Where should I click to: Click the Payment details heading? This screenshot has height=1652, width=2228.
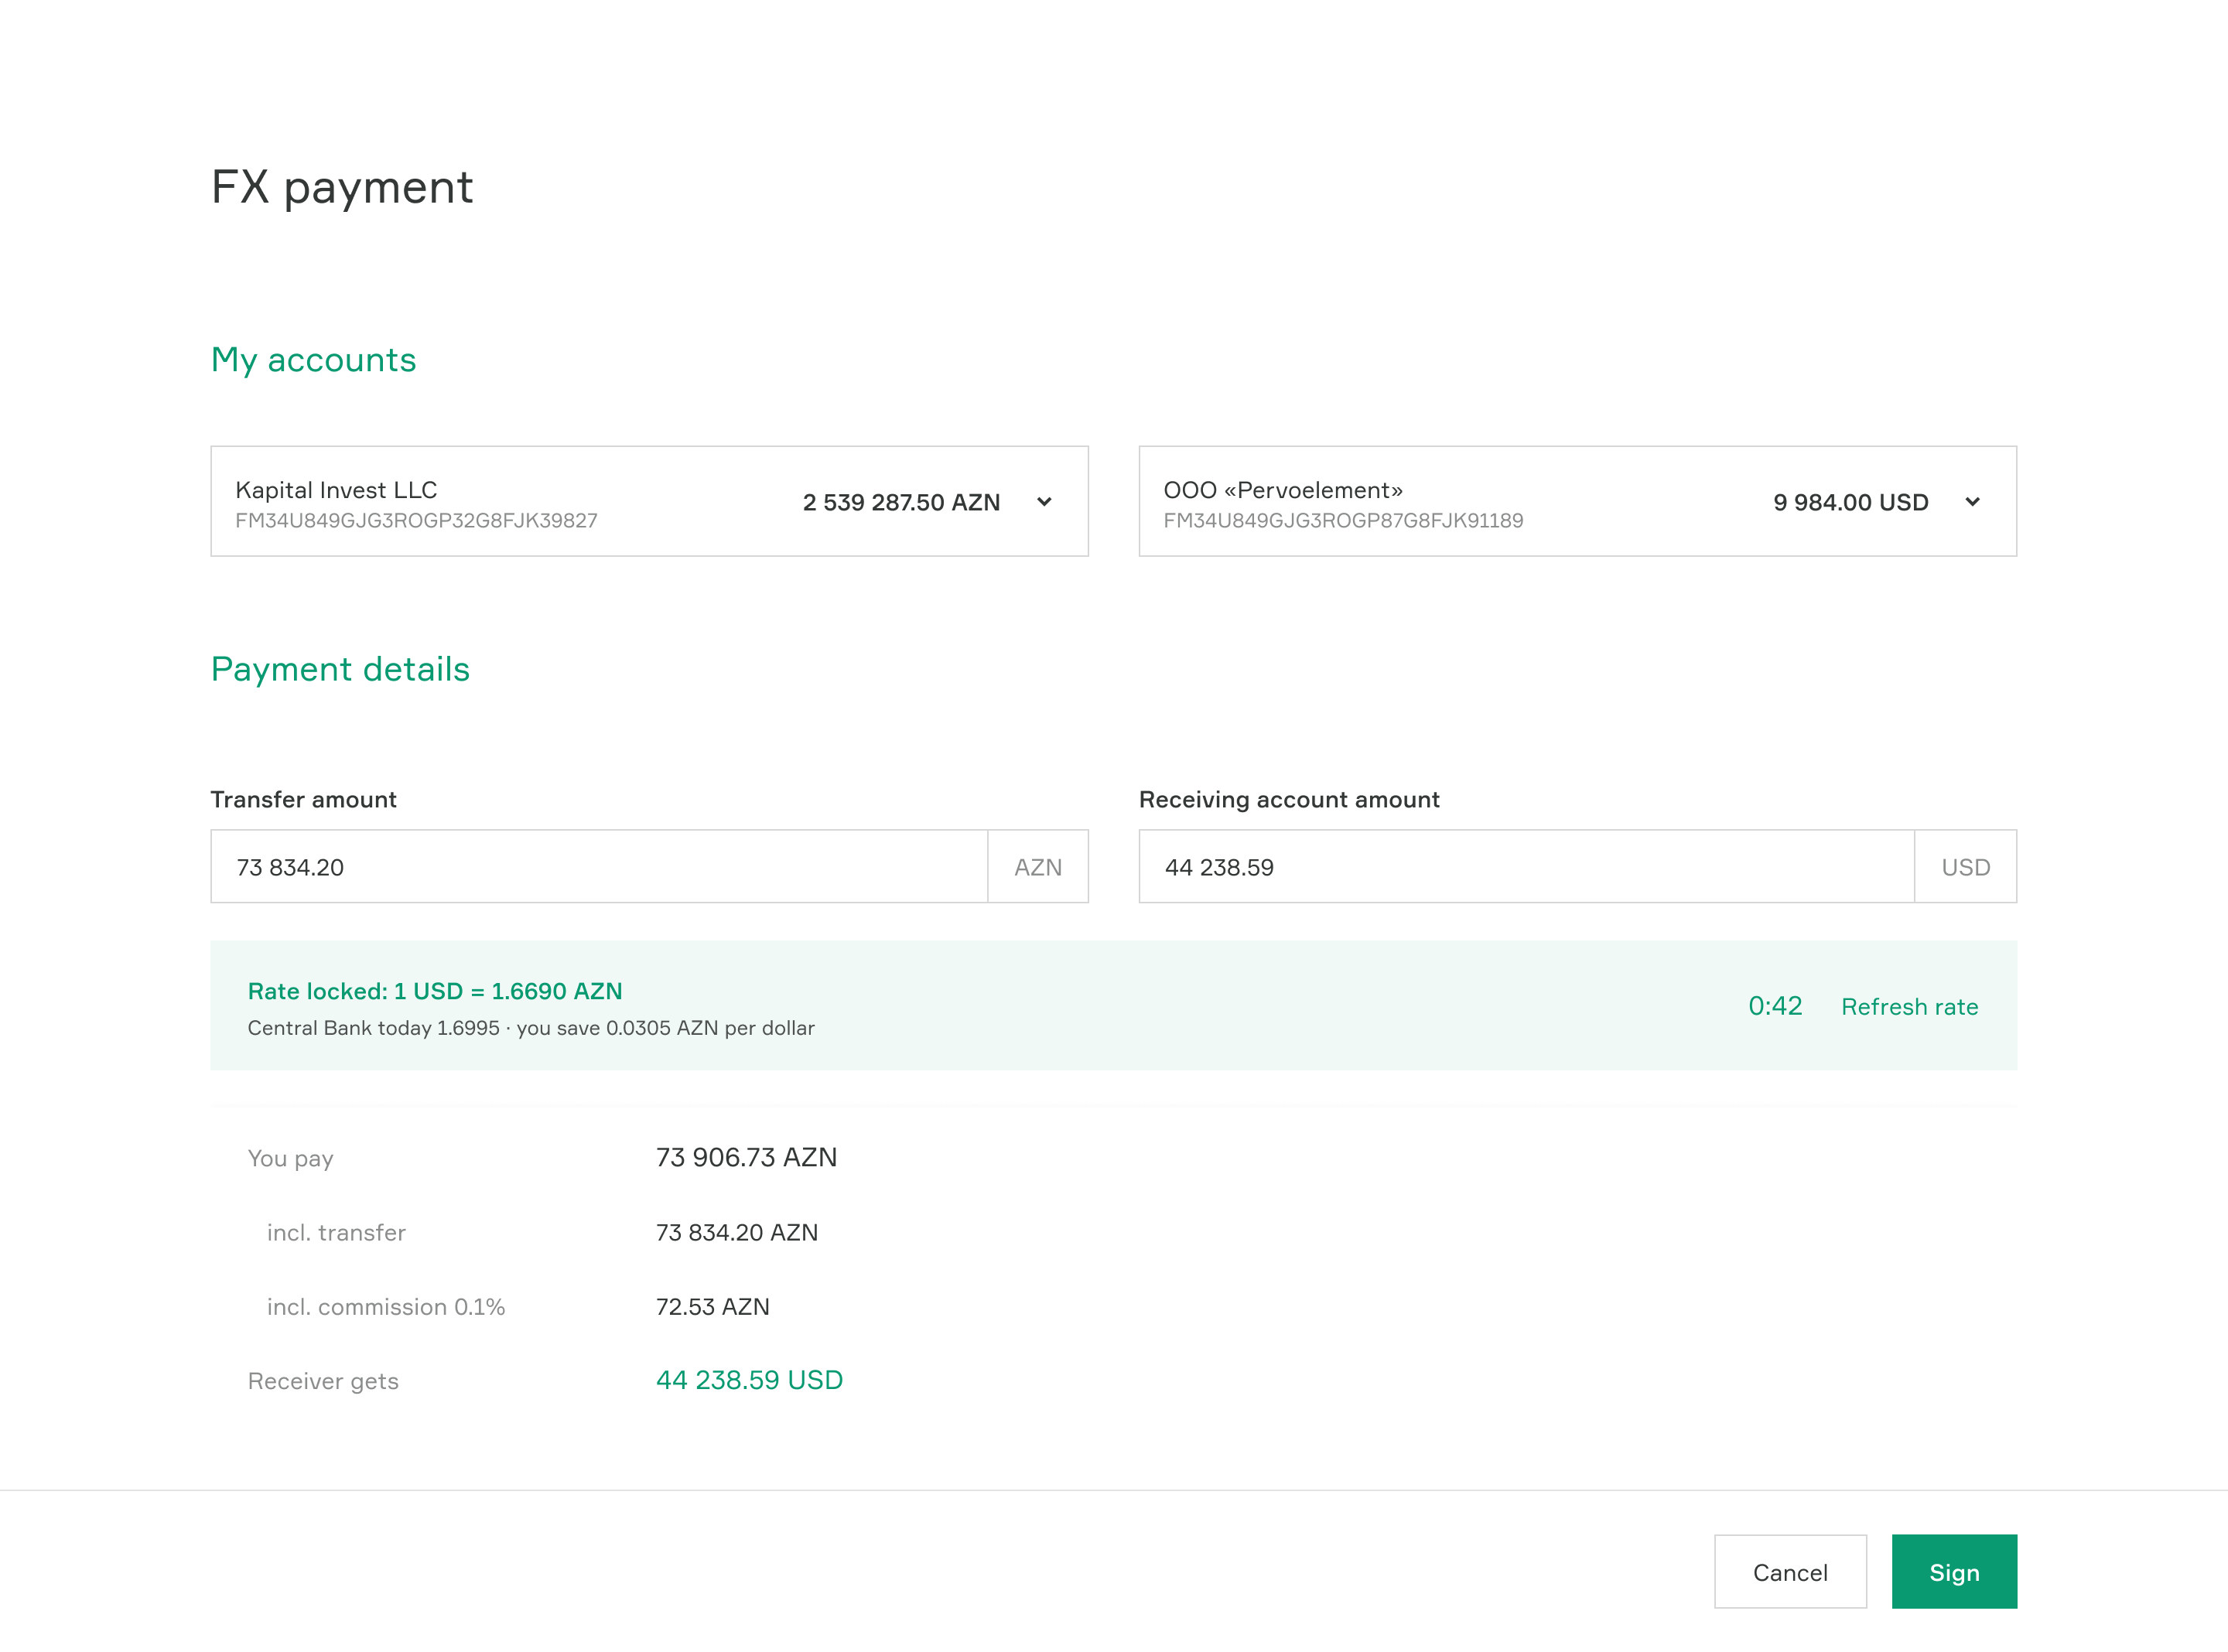coord(340,669)
